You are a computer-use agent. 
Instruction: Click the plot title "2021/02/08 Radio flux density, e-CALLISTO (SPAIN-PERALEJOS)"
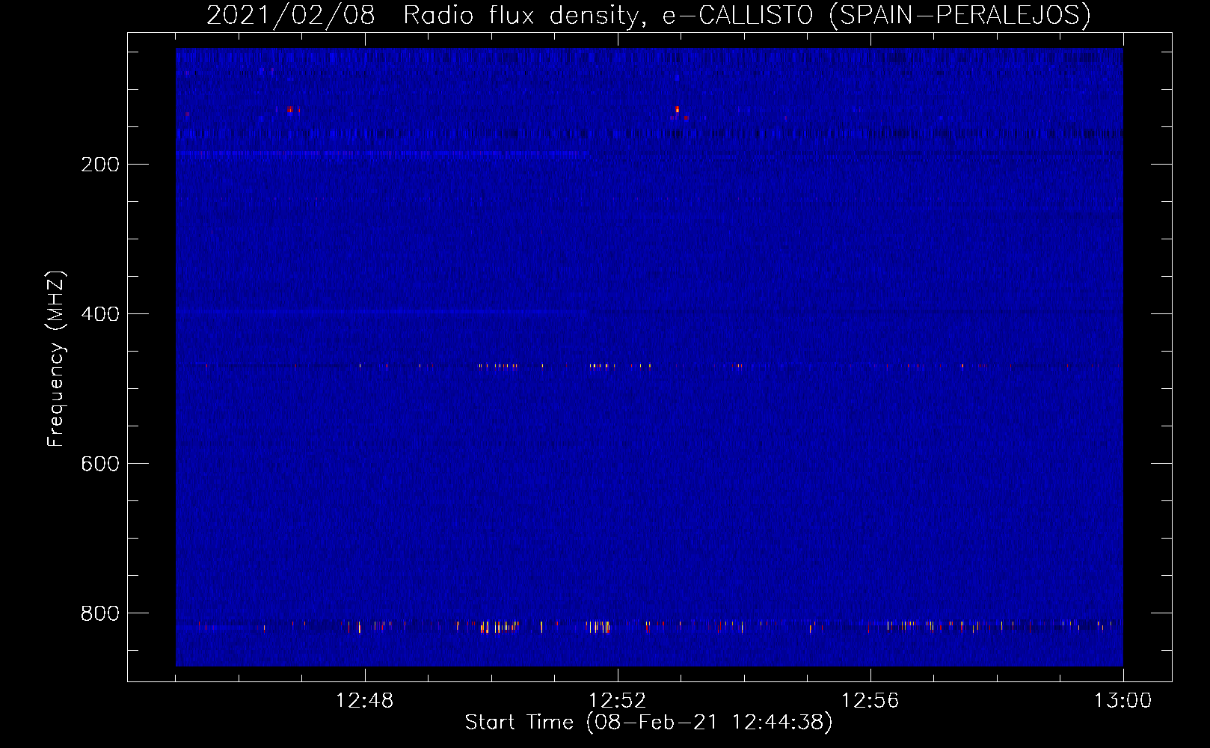coord(648,16)
